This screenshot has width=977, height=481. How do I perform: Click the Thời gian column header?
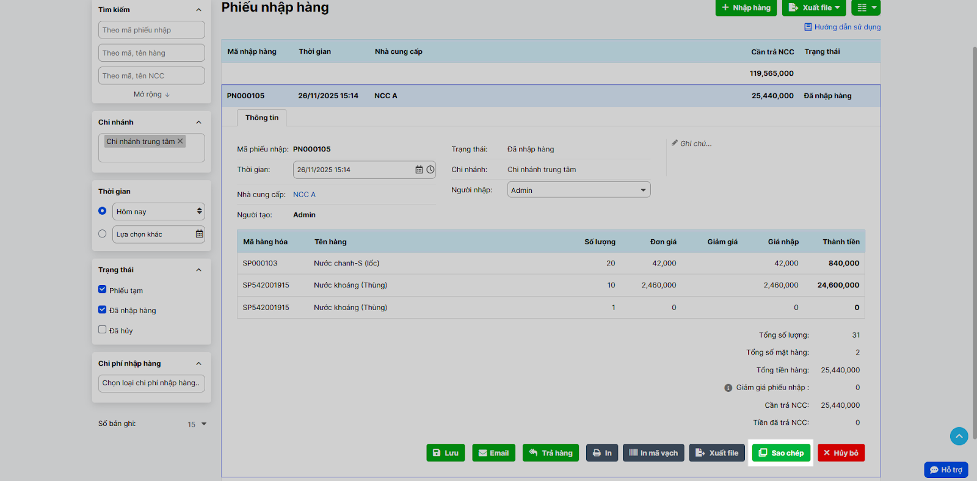coord(315,52)
